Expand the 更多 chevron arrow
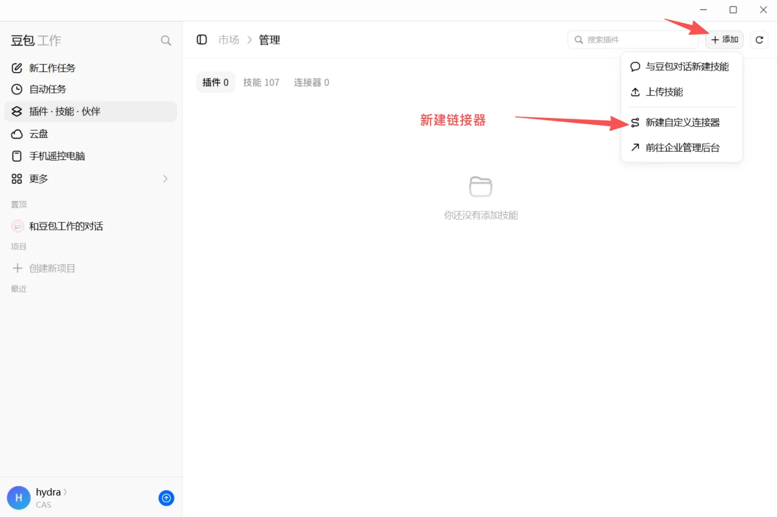Screen dimensions: 777x517 pos(166,179)
